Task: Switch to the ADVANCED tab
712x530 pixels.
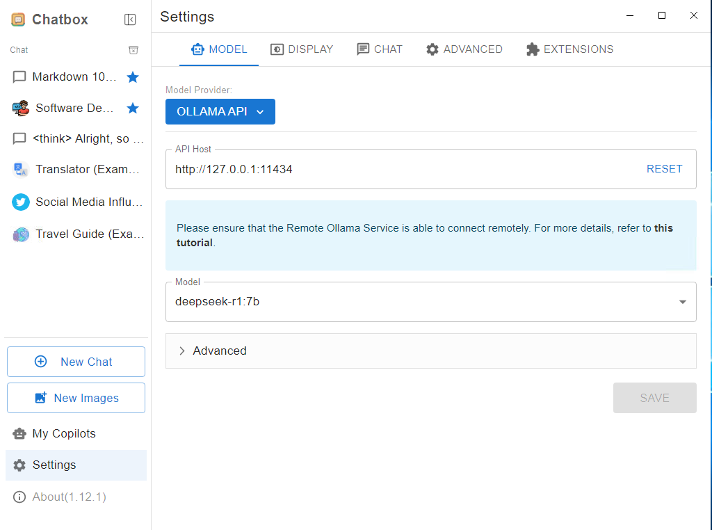Action: point(464,49)
